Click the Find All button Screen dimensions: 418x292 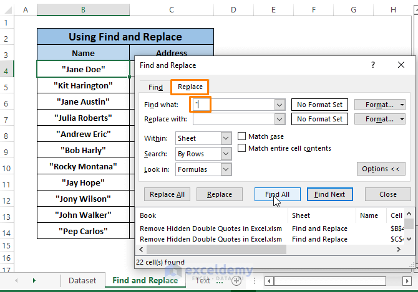(x=277, y=194)
